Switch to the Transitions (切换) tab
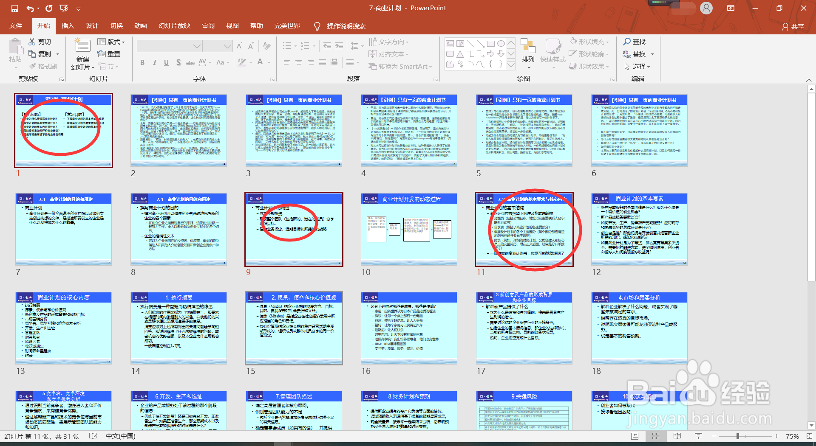This screenshot has height=446, width=816. pos(116,26)
